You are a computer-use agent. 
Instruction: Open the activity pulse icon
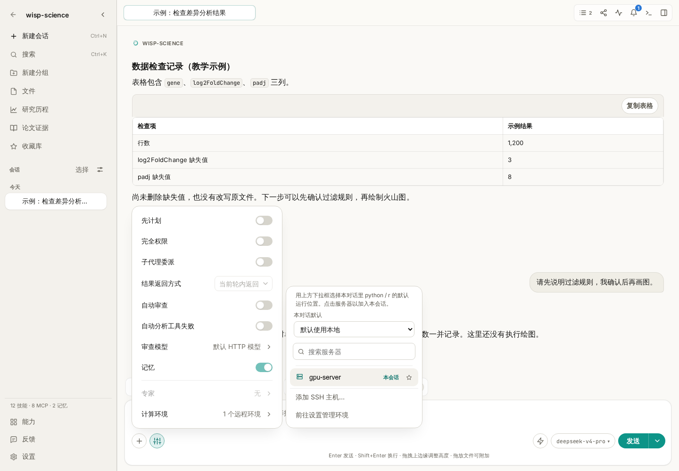(x=619, y=13)
